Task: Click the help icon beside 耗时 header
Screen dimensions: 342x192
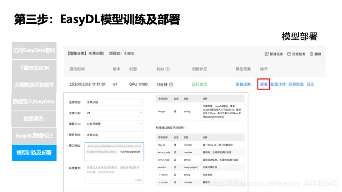Action: [168, 69]
